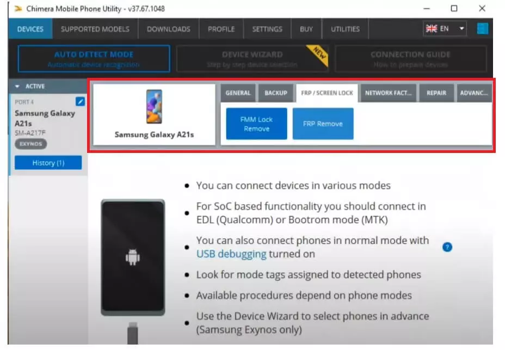Screen dimensions: 505x350
Task: Open the REPAIR tab
Action: pyautogui.click(x=436, y=93)
